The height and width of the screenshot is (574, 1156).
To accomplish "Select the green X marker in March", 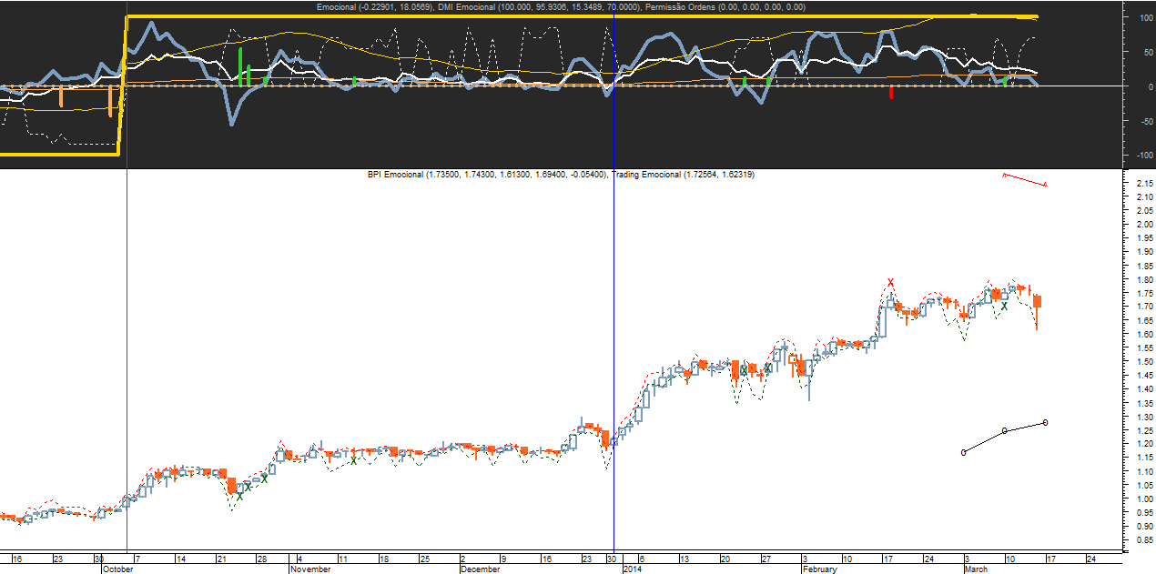I will click(1004, 307).
